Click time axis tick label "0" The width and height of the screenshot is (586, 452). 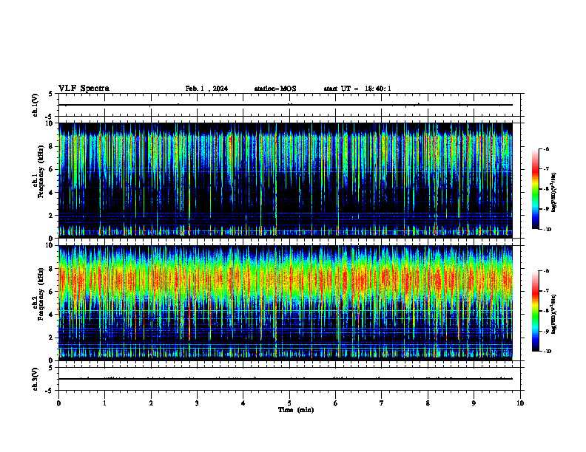[x=58, y=403]
